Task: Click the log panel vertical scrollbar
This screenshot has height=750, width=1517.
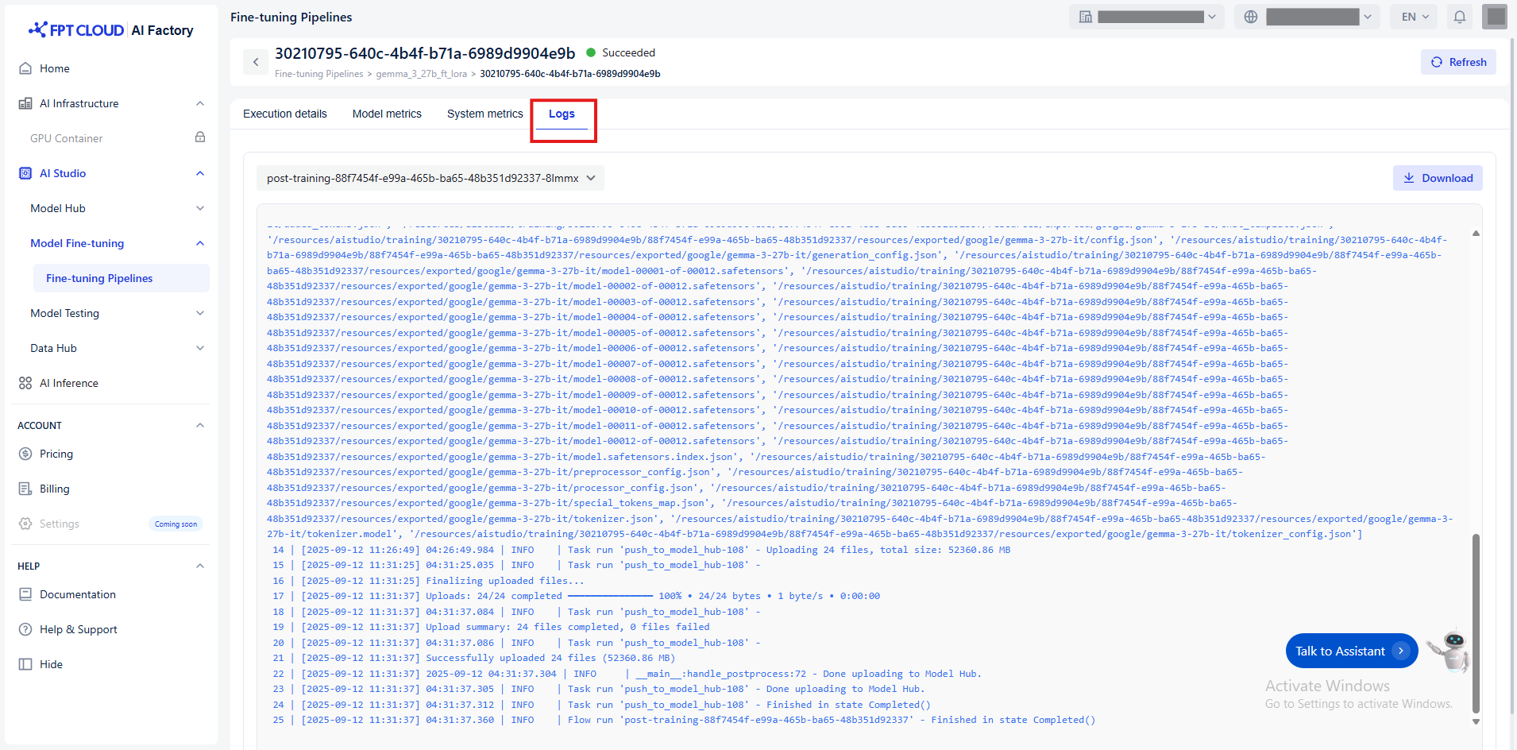Action: pyautogui.click(x=1476, y=620)
